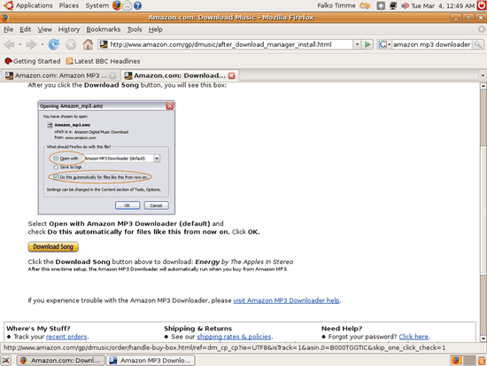Image resolution: width=487 pixels, height=366 pixels.
Task: Open the network monitor tray icon
Action: [393, 5]
